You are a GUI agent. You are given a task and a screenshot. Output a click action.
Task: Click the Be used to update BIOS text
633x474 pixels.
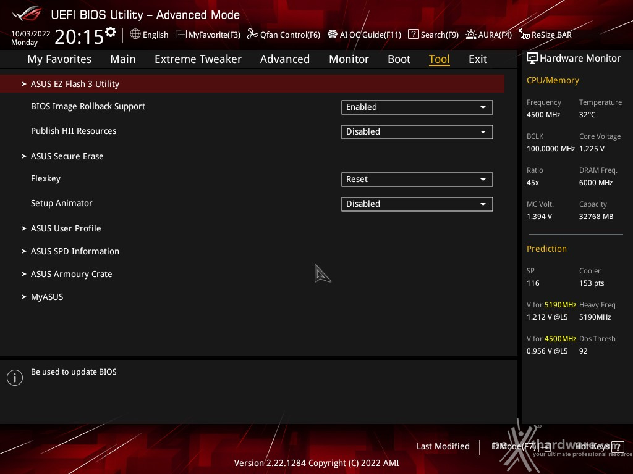coord(74,372)
